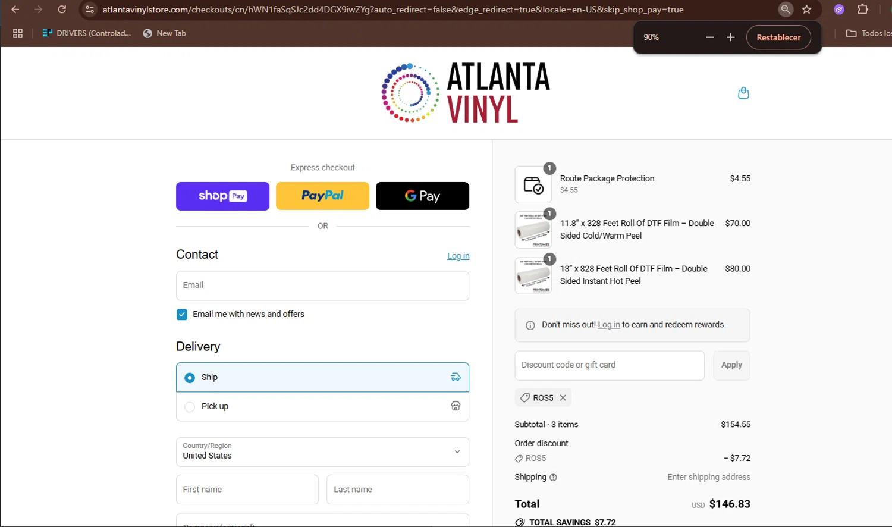The width and height of the screenshot is (892, 527).
Task: Open the shopping bag cart icon
Action: tap(743, 93)
